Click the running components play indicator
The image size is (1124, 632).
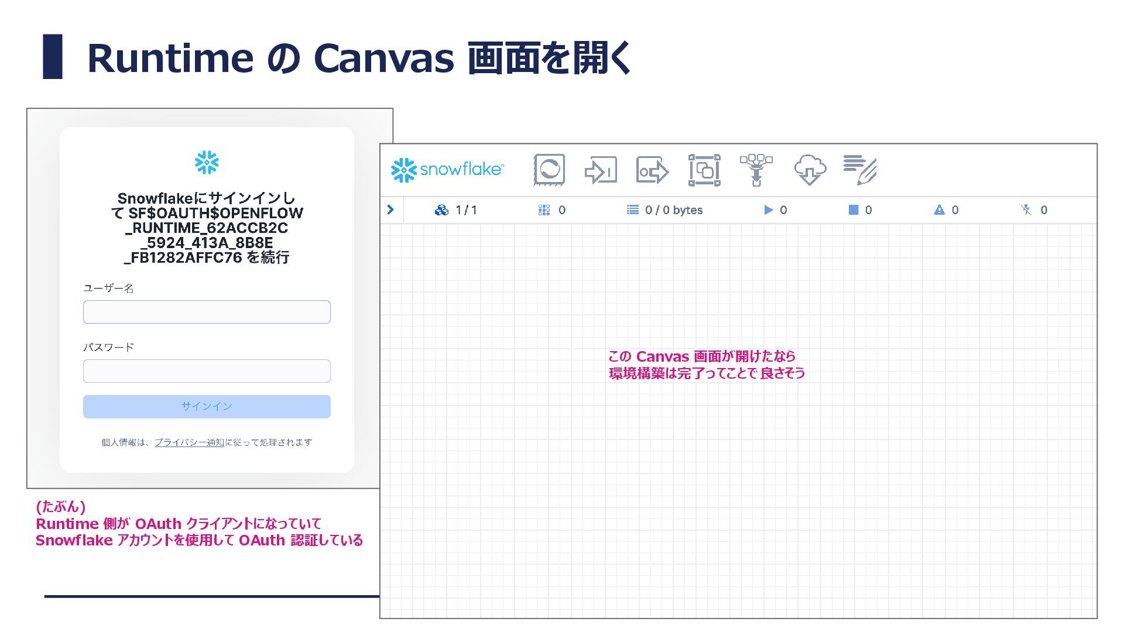tap(769, 210)
